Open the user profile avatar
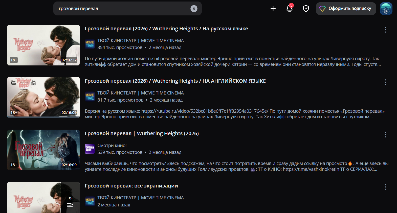397x213 pixels. pos(386,9)
